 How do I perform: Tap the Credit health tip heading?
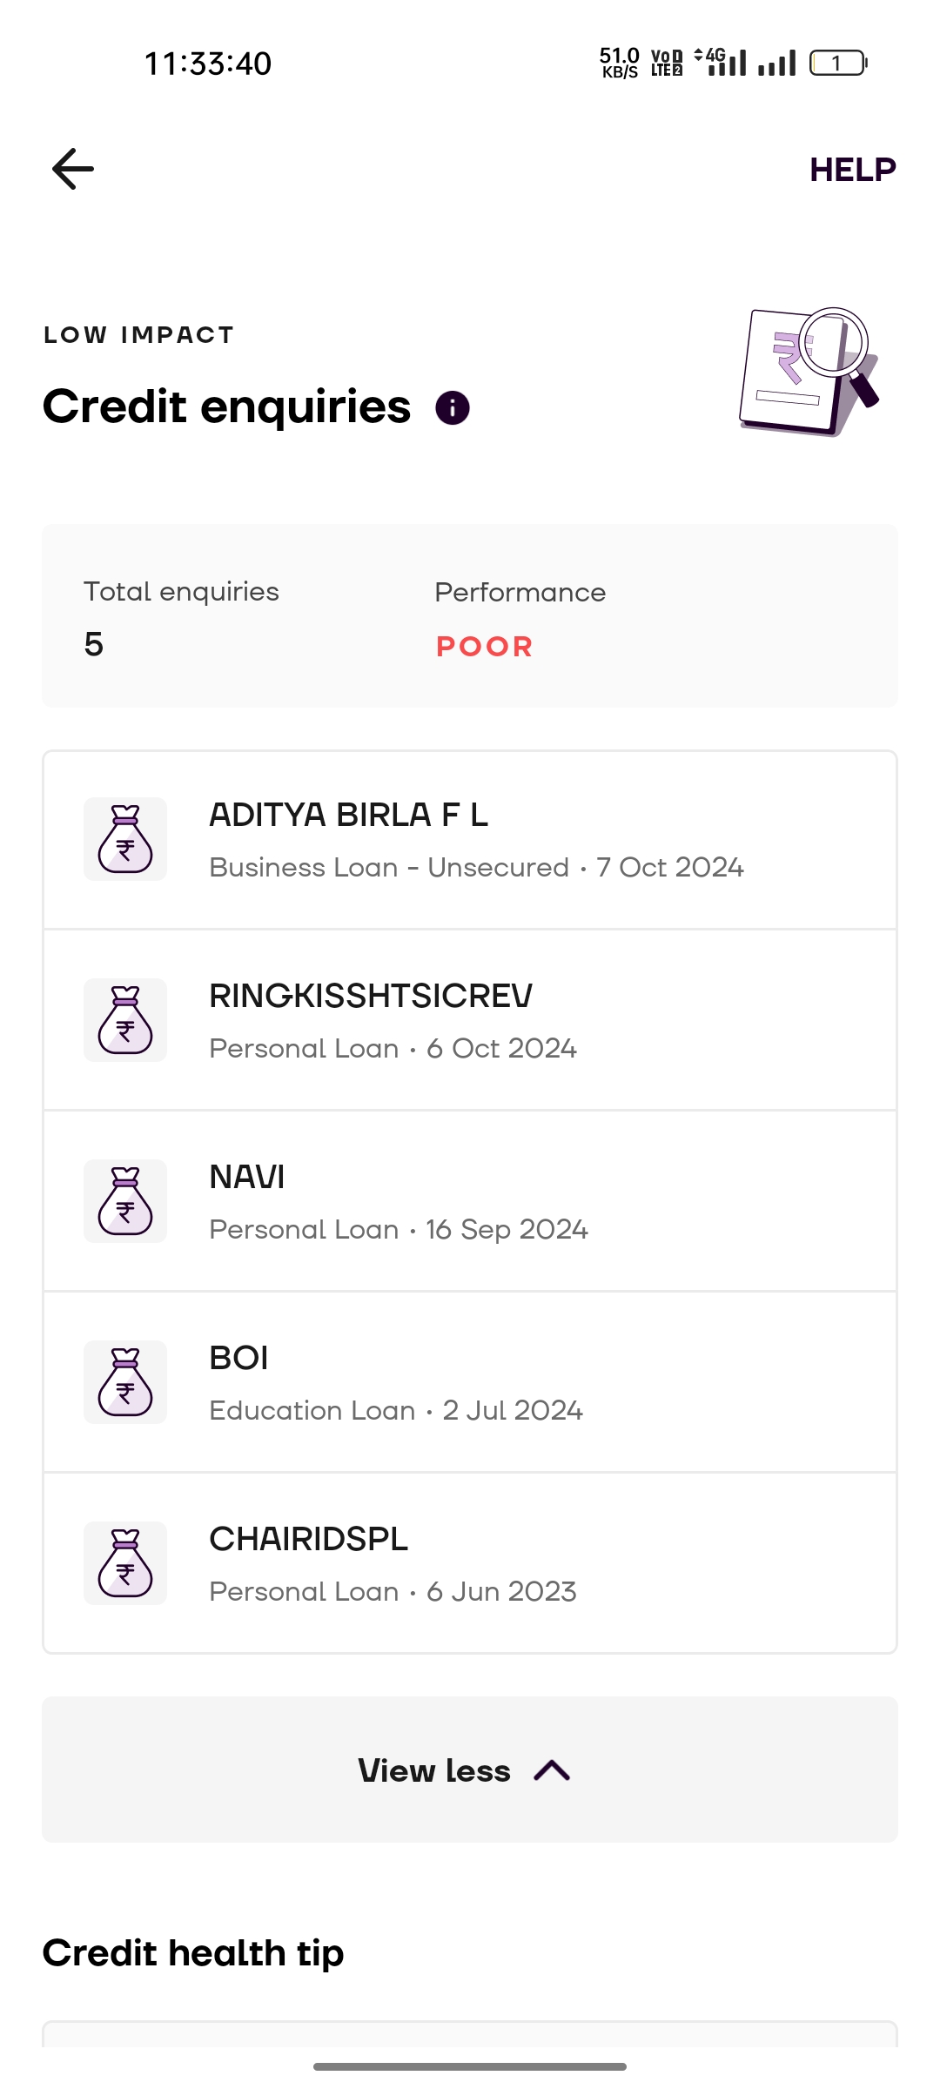point(193,1953)
